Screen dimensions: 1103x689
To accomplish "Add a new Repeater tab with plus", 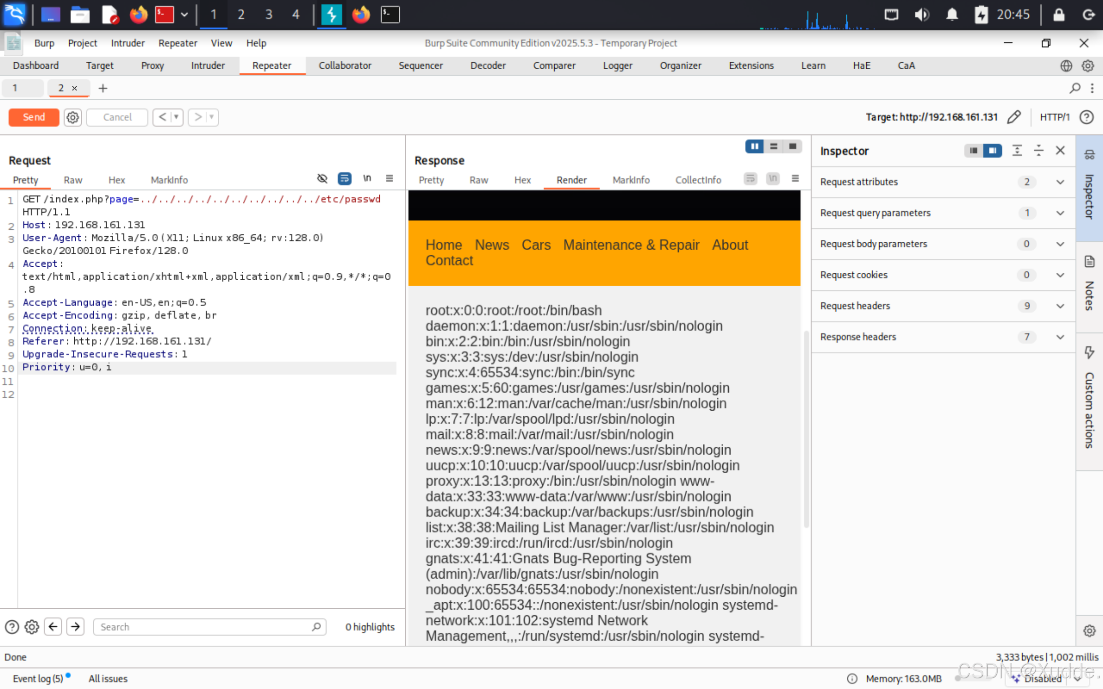I will (103, 88).
